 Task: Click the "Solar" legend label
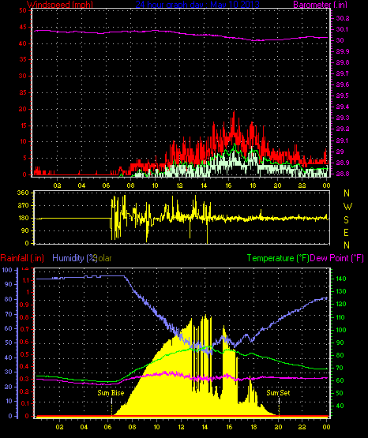pos(103,258)
